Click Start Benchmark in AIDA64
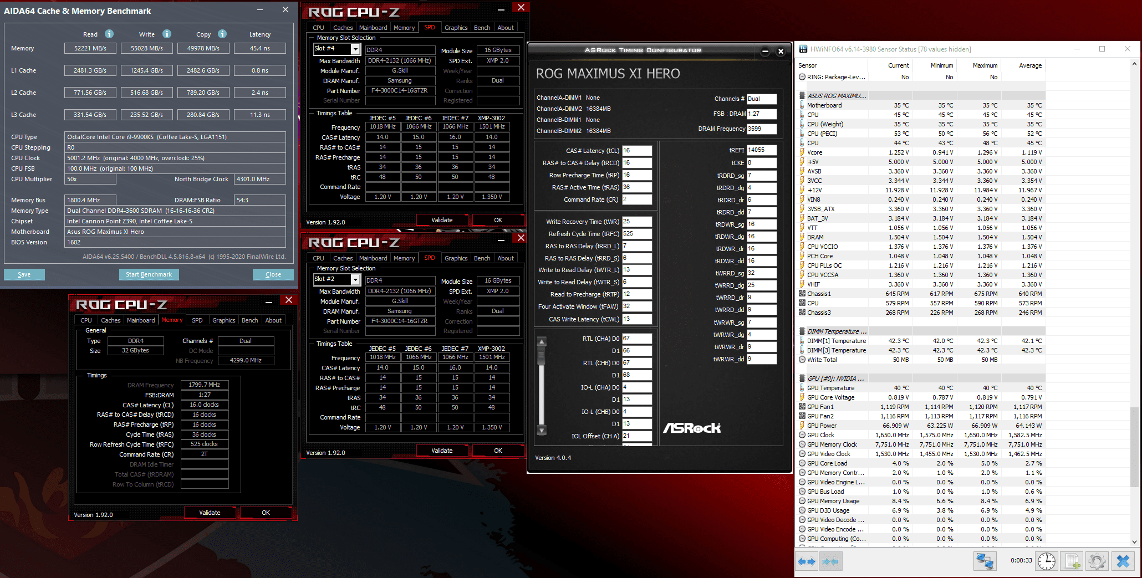Viewport: 1142px width, 578px height. coord(149,274)
